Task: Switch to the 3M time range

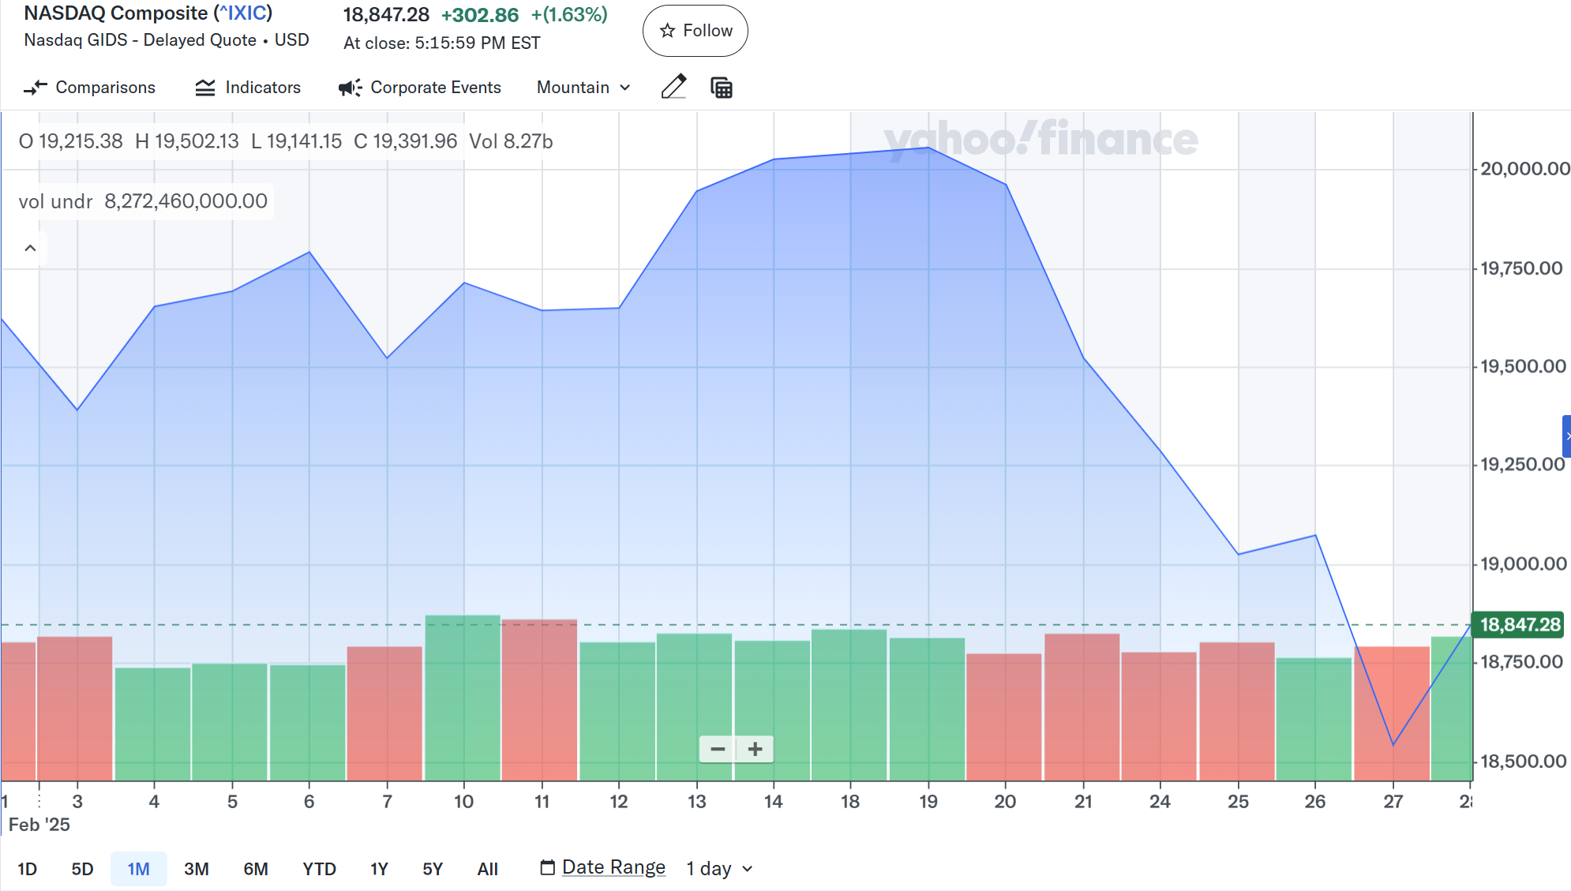Action: coord(197,869)
